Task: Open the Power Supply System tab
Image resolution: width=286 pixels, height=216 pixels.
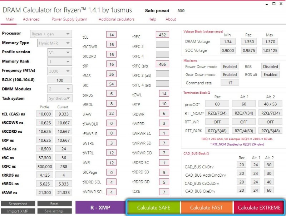Action: point(69,19)
